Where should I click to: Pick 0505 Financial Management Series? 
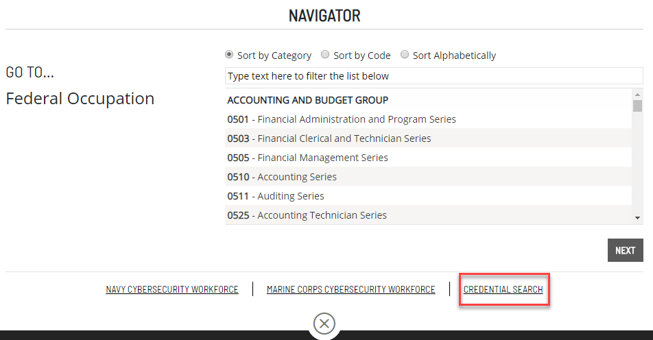(x=308, y=158)
